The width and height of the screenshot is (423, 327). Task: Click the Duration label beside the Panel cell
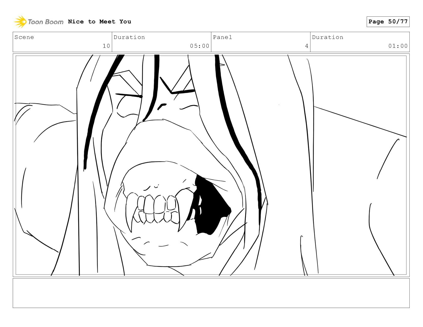[328, 37]
